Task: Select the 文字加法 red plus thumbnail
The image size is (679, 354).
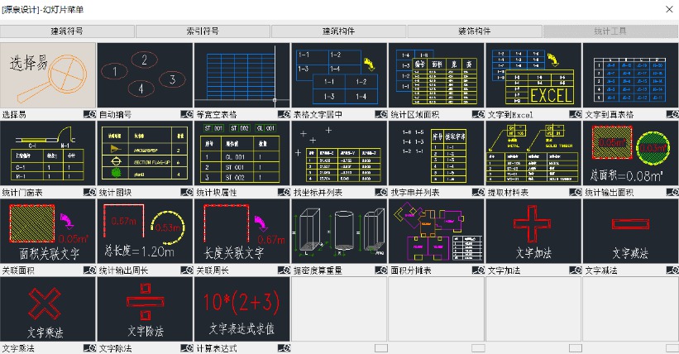Action: pyautogui.click(x=533, y=232)
